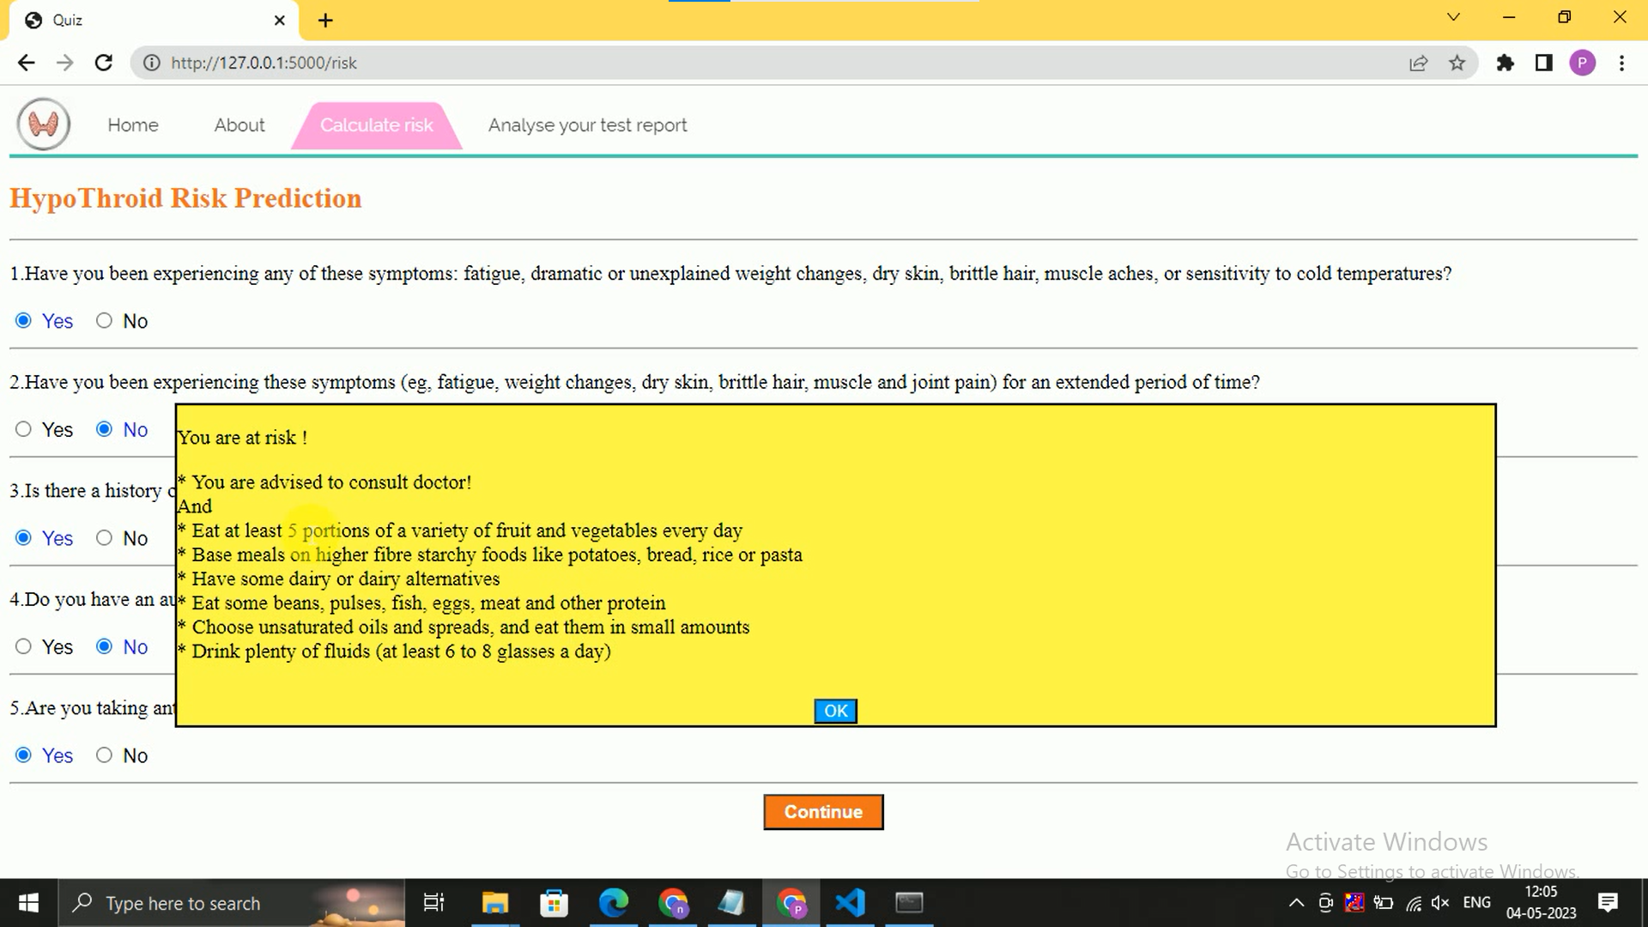1648x927 pixels.
Task: Open the tab search chevron
Action: point(1453,17)
